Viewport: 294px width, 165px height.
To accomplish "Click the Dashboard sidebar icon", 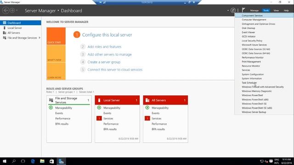I will point(5,23).
